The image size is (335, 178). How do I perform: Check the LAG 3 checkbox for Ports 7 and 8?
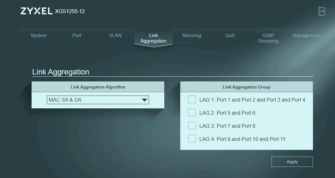pyautogui.click(x=192, y=126)
